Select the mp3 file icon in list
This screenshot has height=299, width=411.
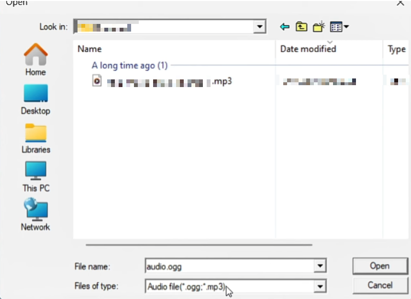[x=97, y=81]
